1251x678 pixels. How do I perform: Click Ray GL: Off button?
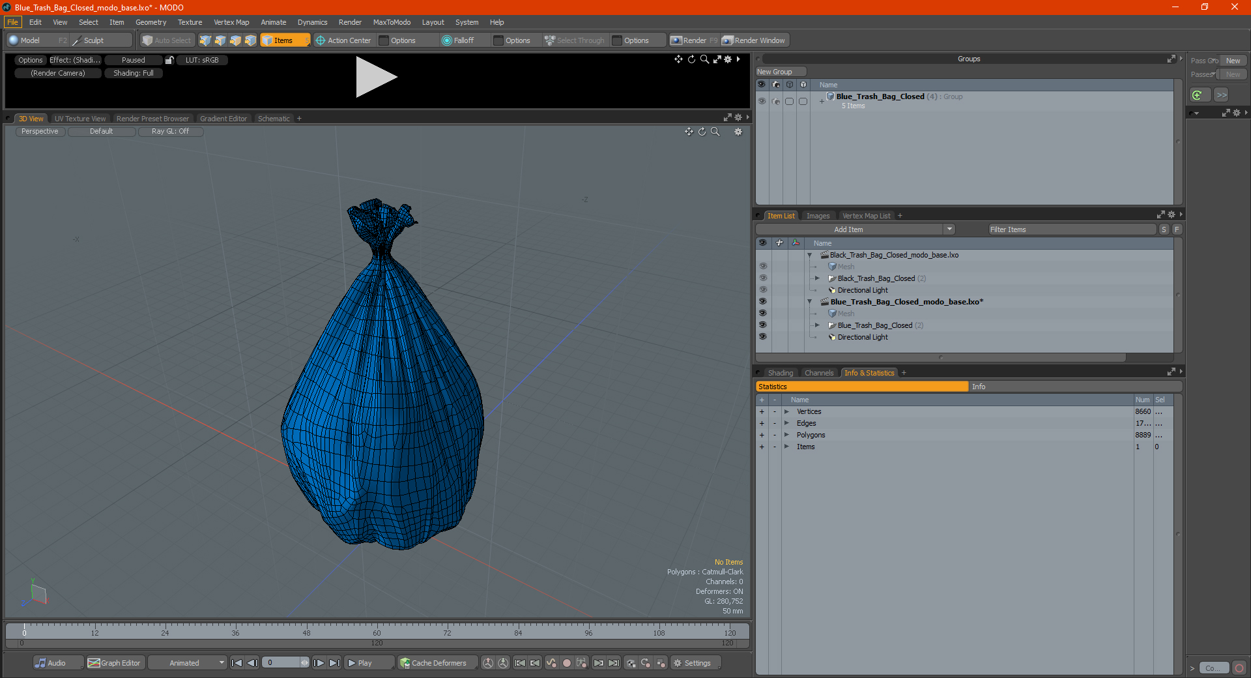[170, 132]
